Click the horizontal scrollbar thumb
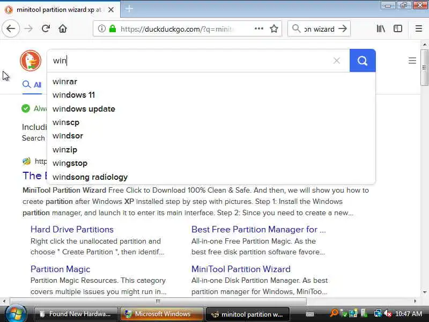Image resolution: width=429 pixels, height=322 pixels. tap(158, 301)
